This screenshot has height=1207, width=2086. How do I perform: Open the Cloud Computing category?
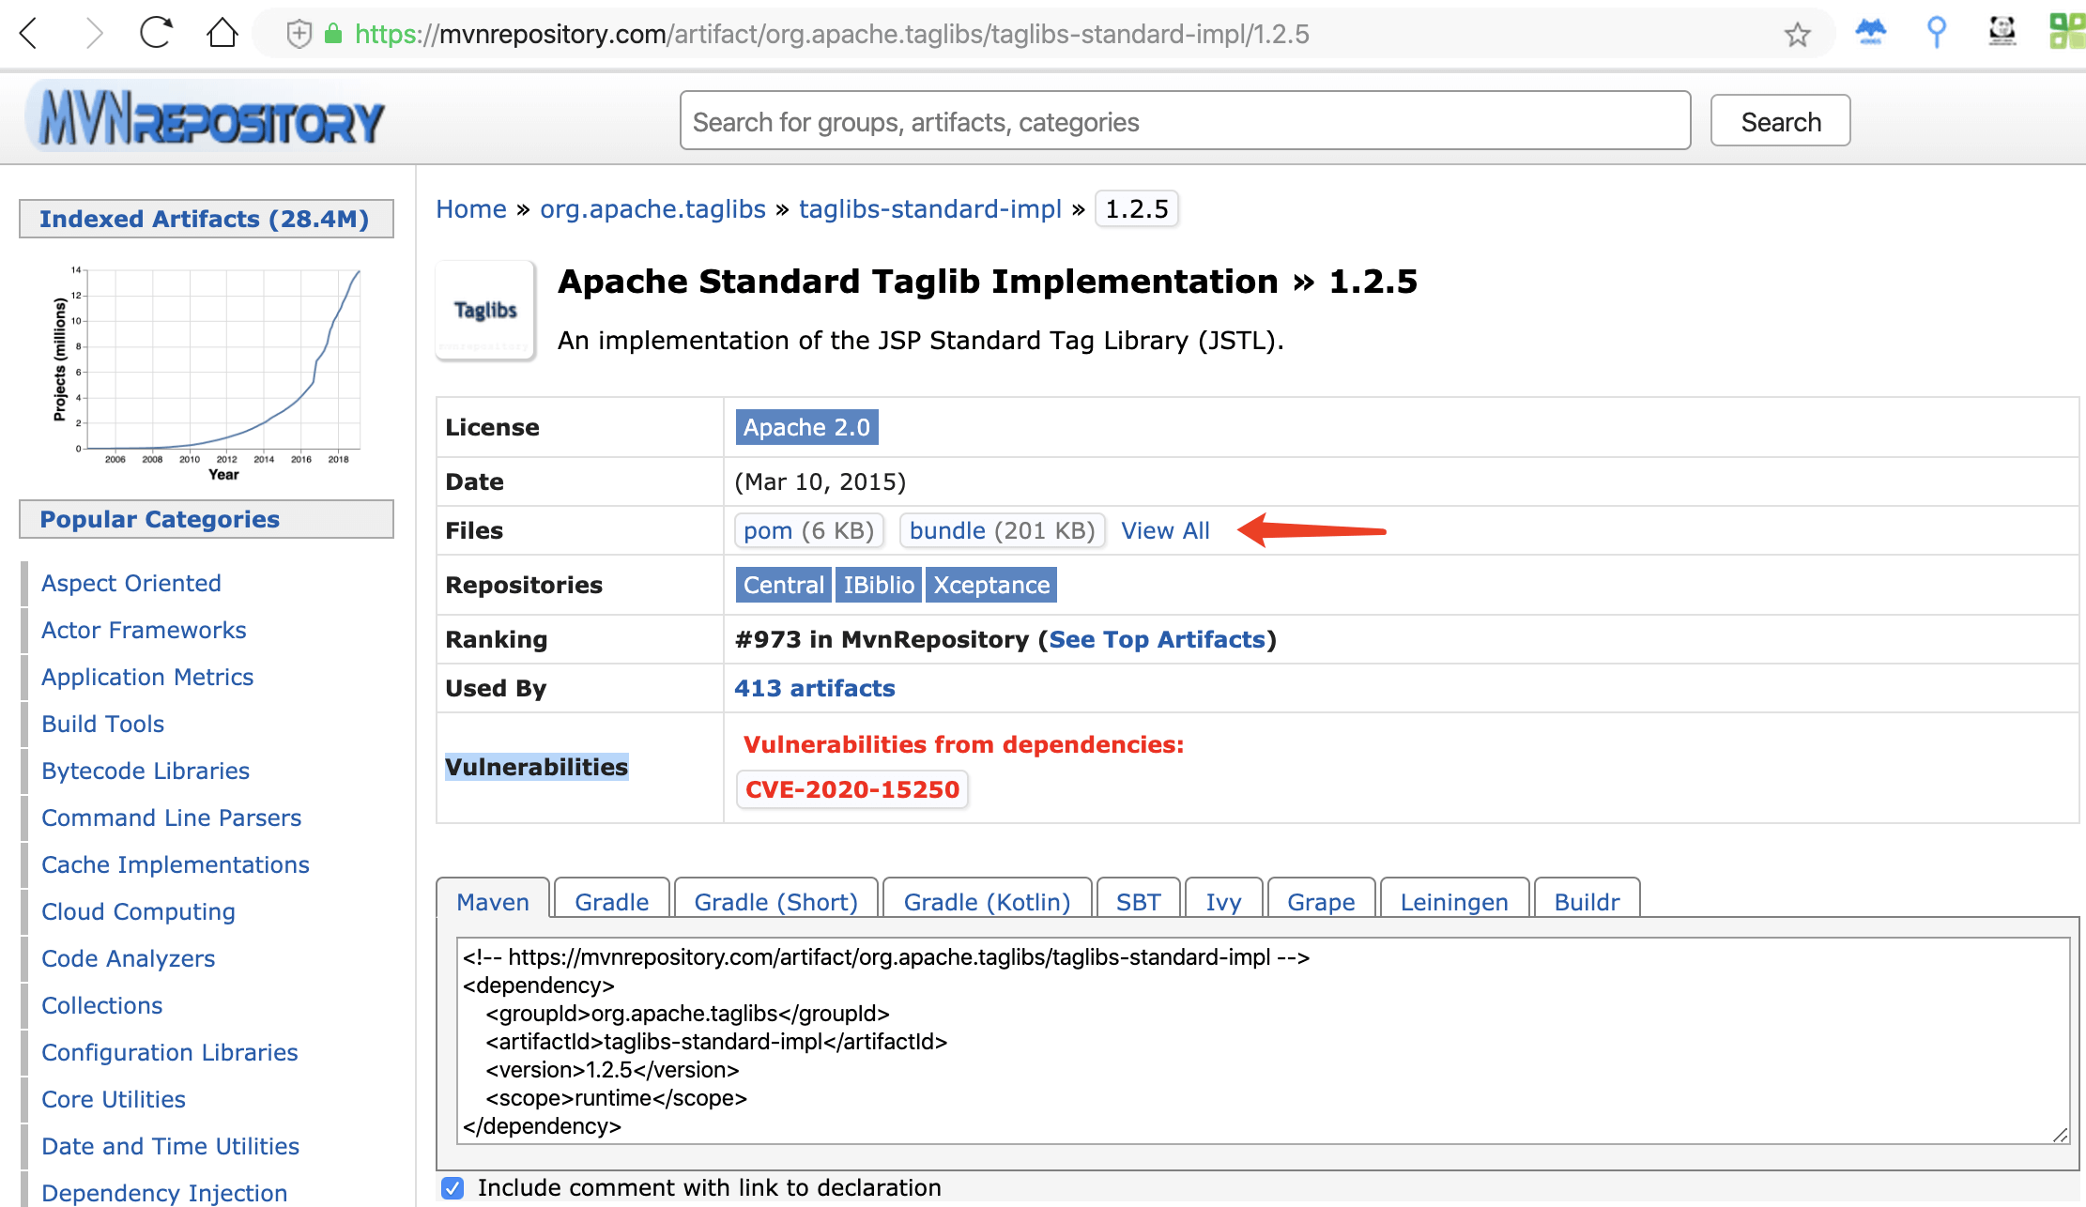[138, 911]
